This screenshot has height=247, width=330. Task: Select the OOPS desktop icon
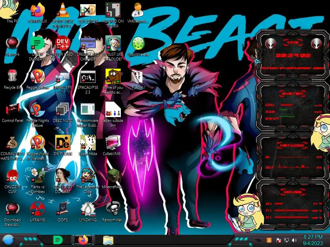coord(63,212)
